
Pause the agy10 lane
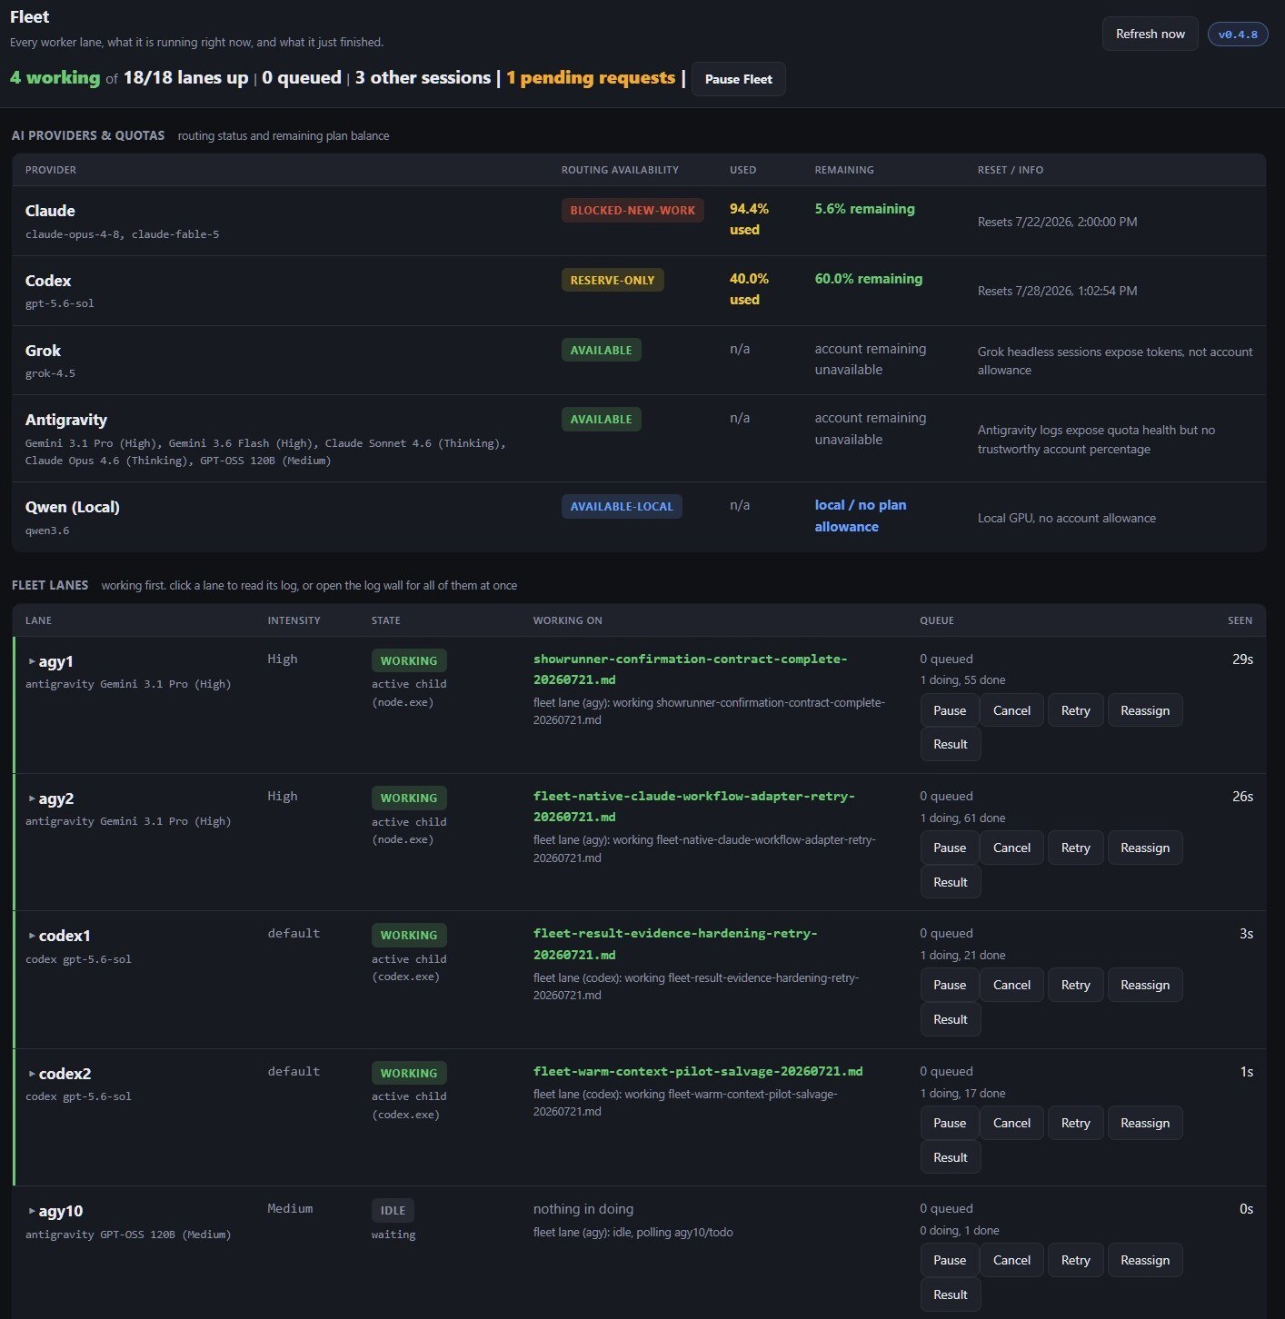[950, 1260]
